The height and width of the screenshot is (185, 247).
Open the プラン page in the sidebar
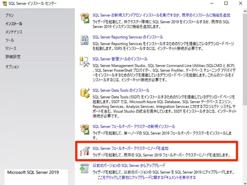click(x=10, y=15)
